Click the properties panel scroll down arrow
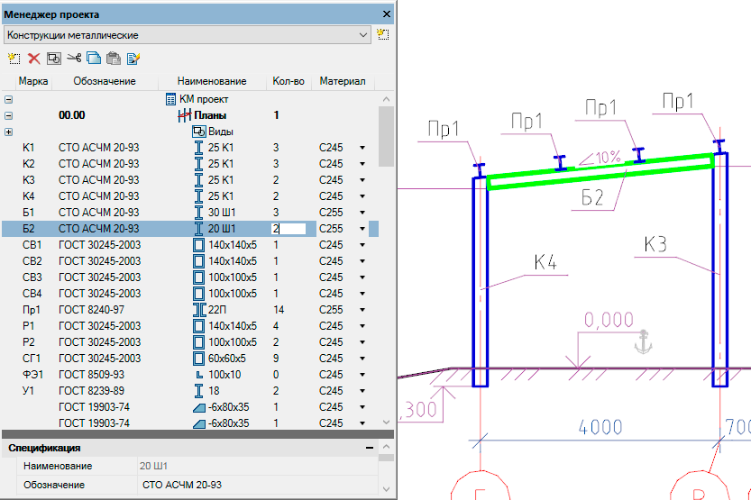 pos(386,489)
